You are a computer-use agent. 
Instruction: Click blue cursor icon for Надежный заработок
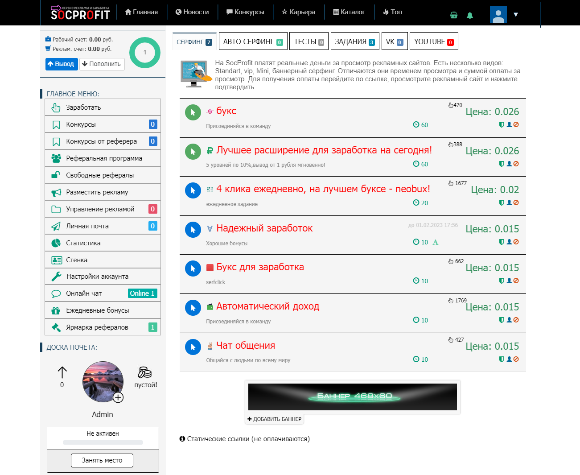click(193, 230)
